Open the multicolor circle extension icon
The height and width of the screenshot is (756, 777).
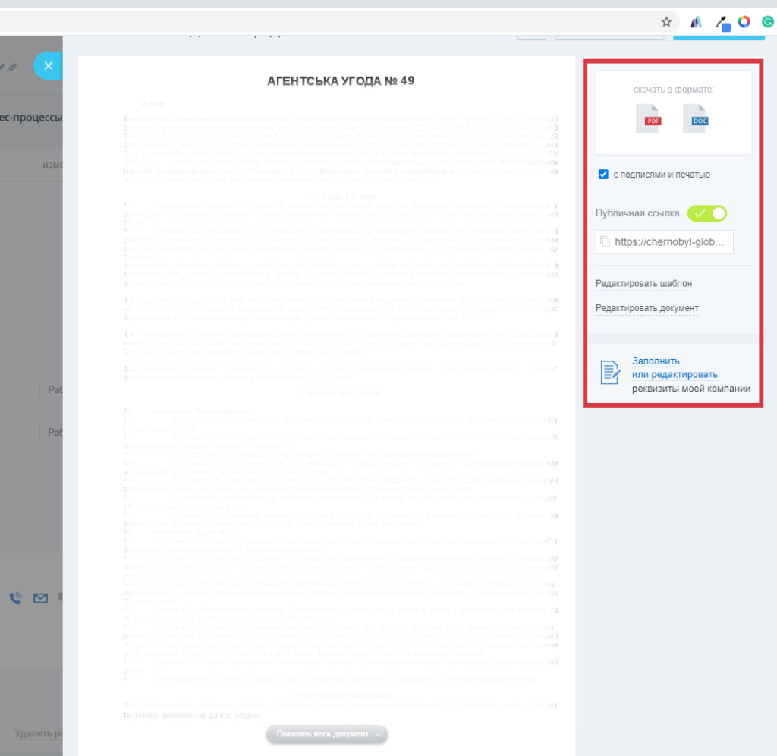coord(744,22)
